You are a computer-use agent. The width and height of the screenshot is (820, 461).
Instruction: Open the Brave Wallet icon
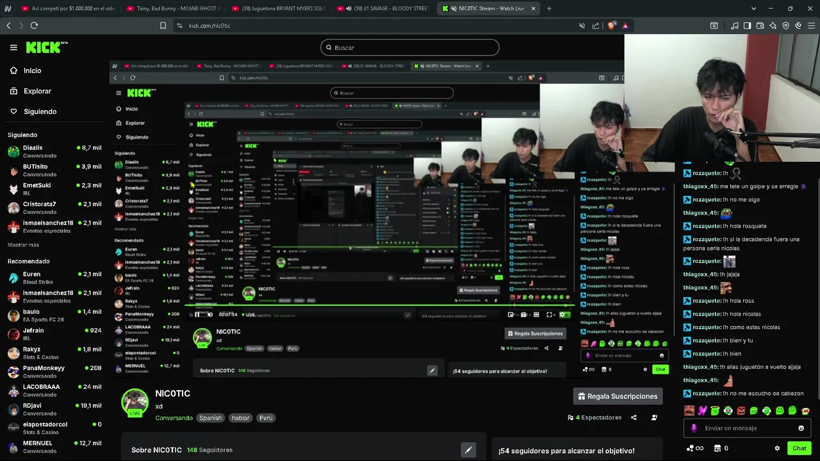click(x=760, y=26)
